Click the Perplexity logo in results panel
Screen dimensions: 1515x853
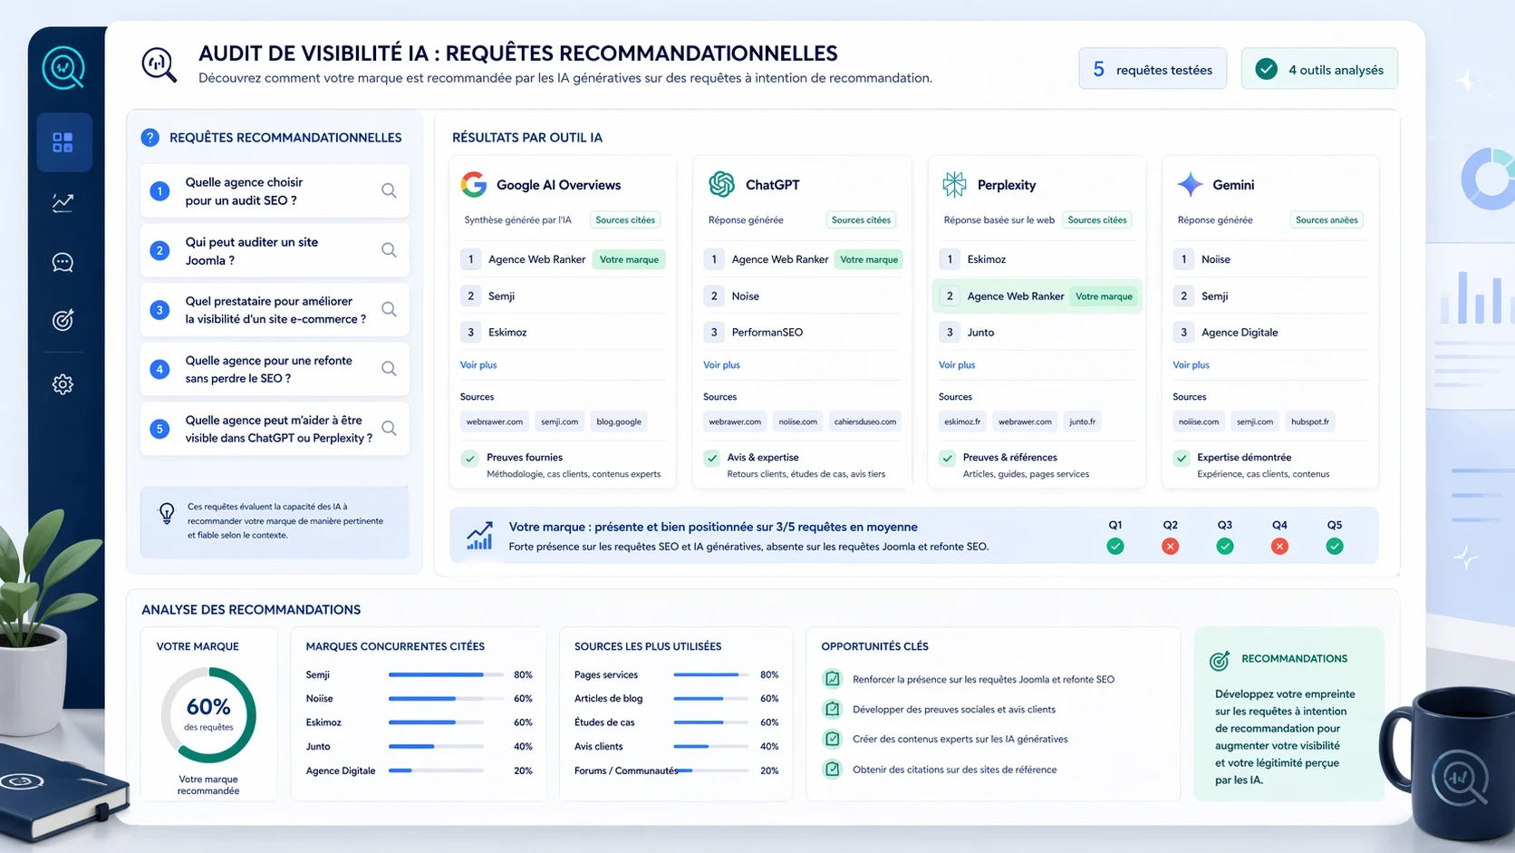point(954,183)
